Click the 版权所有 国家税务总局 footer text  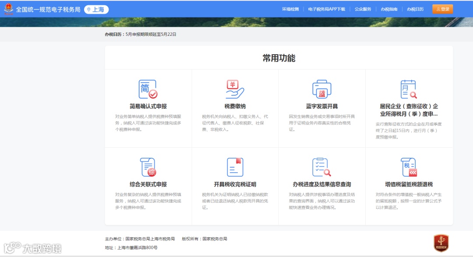pyautogui.click(x=204, y=239)
